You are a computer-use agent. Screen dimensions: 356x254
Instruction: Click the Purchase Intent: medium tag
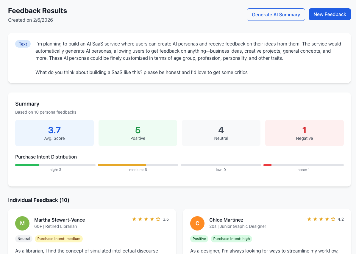coord(59,239)
